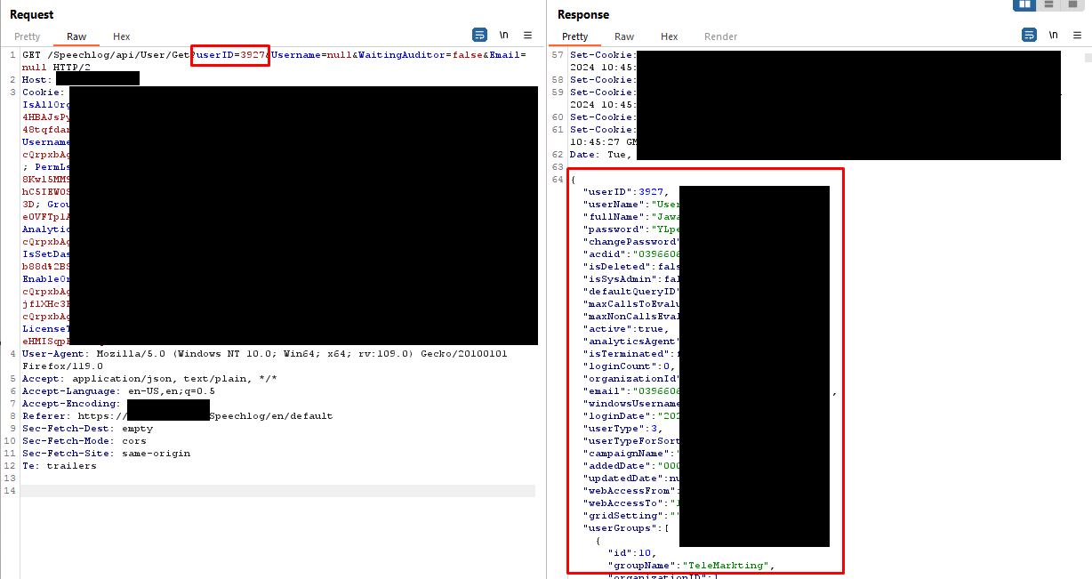Select the highlighted userID=3927 parameter
The image size is (1092, 579).
229,54
